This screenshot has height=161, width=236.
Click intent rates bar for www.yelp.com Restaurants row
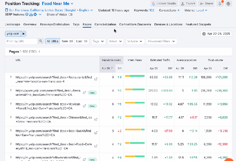click(135, 89)
